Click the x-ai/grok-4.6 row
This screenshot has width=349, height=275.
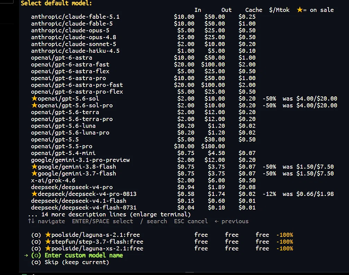[143, 181]
